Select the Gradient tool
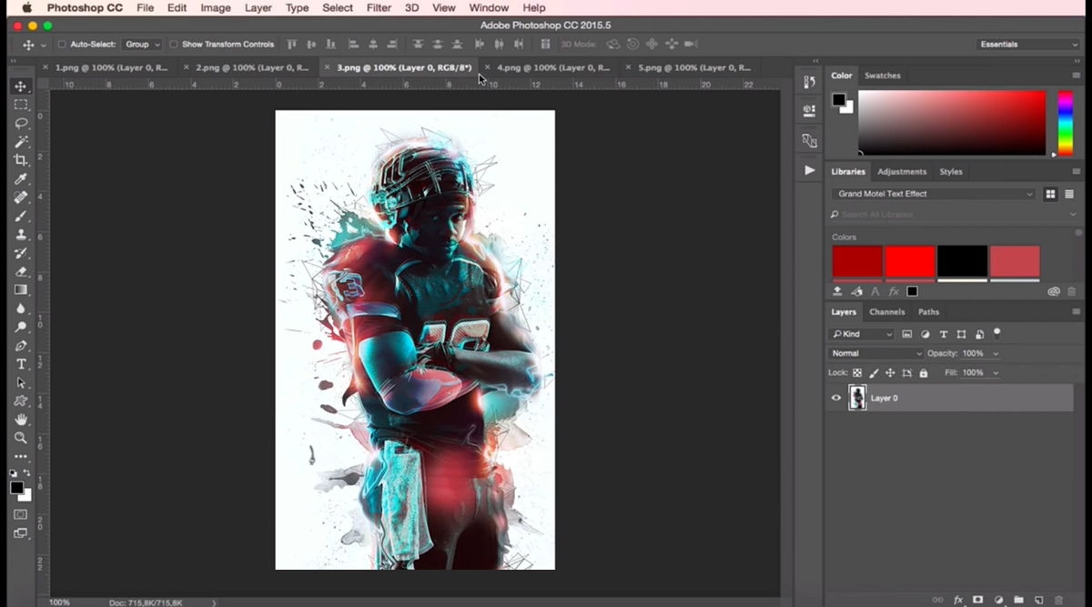The height and width of the screenshot is (607, 1092). (x=20, y=289)
